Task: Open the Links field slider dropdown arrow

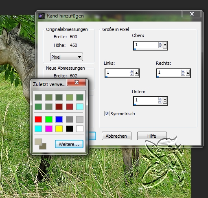Action: tap(136, 73)
